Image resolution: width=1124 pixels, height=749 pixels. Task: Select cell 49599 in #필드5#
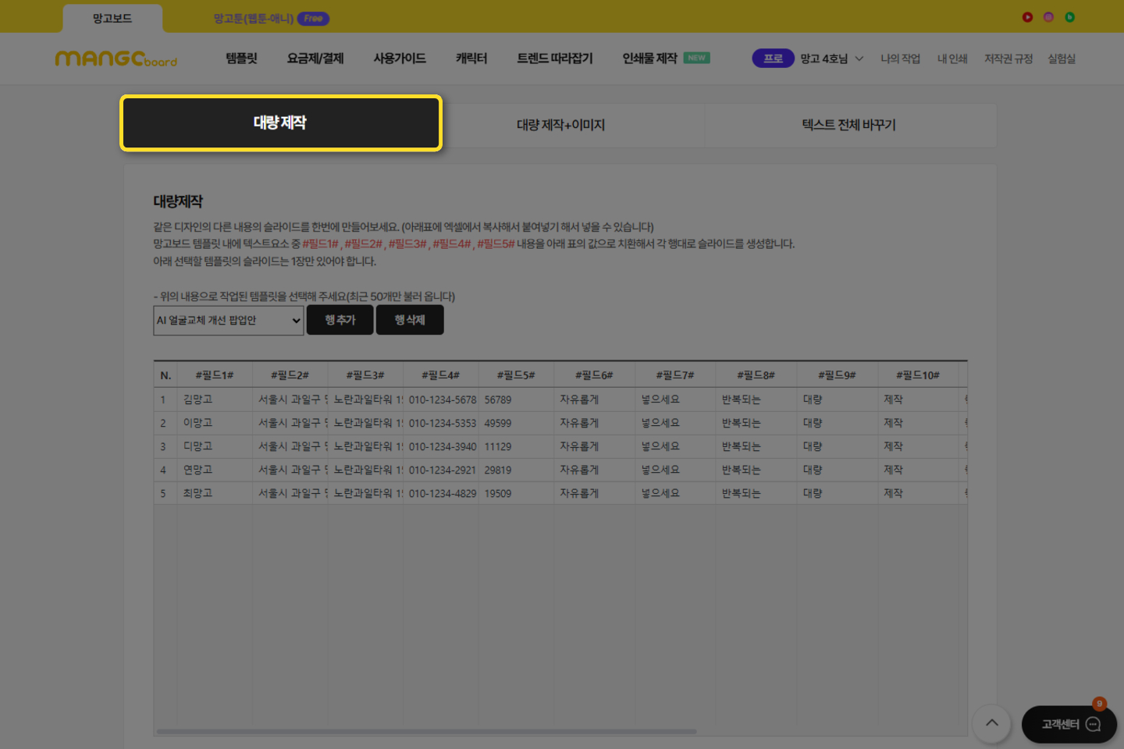(x=516, y=423)
